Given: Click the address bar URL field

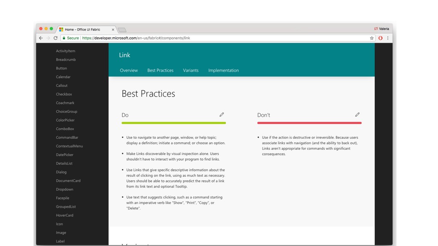Looking at the screenshot, I should tap(218, 38).
